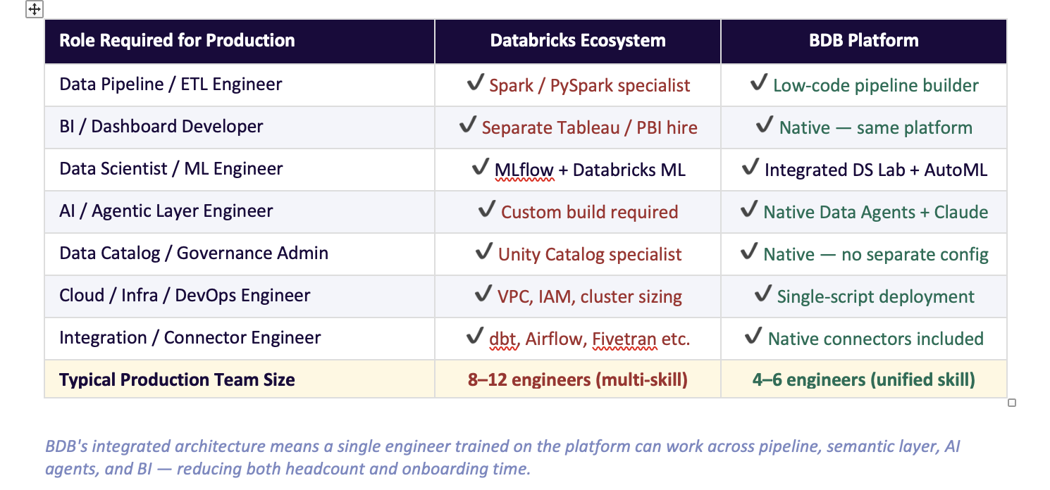Image resolution: width=1050 pixels, height=490 pixels.
Task: Select the BDB Platform header cell
Action: click(863, 40)
